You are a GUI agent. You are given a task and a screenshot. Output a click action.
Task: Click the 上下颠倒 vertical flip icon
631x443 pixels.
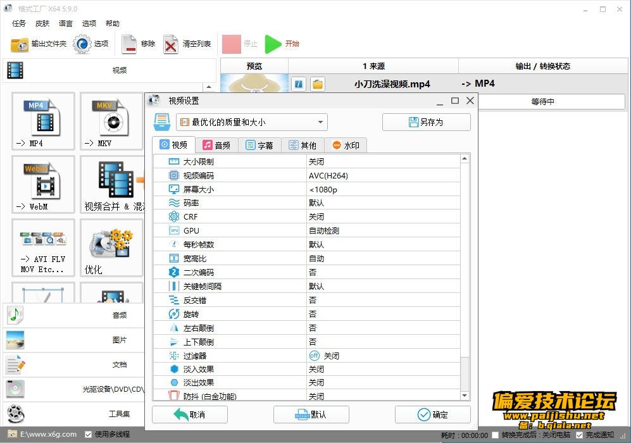pos(174,342)
